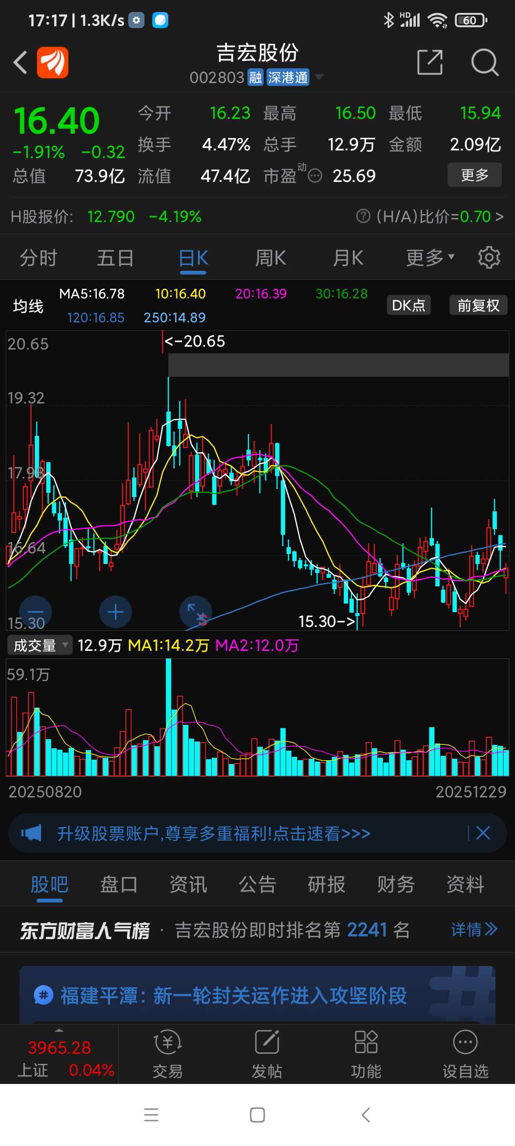Open chart settings gear icon
This screenshot has height=1146, width=515.
[x=489, y=257]
